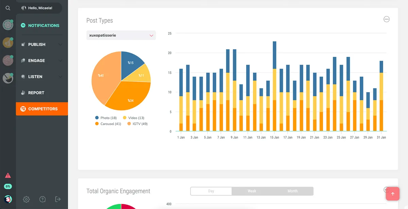Click the search magnifier icon
Image resolution: width=408 pixels, height=209 pixels.
(8, 8)
